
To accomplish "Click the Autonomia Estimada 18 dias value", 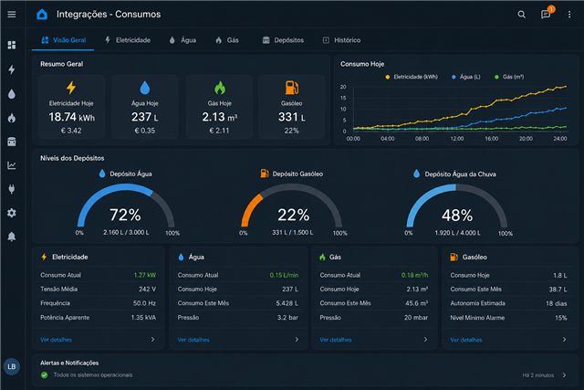I will [x=556, y=303].
